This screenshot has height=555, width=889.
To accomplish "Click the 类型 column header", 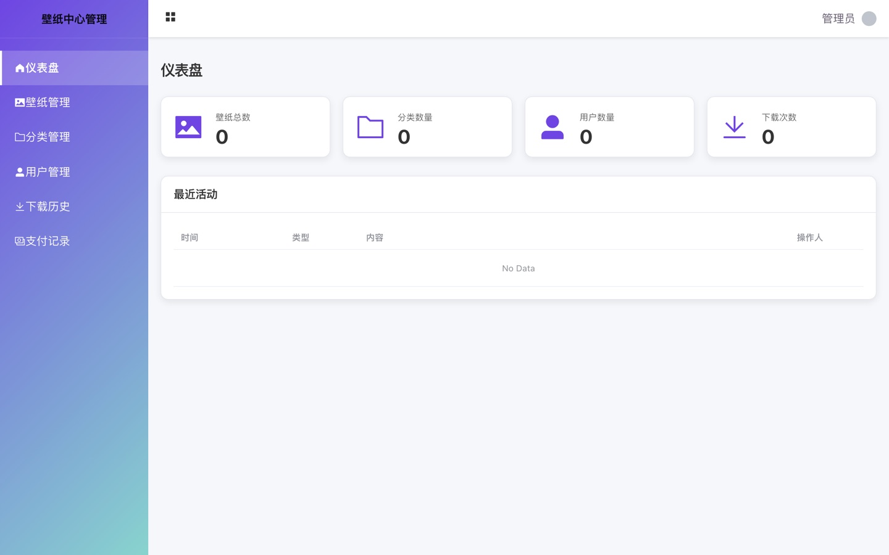I will 301,237.
